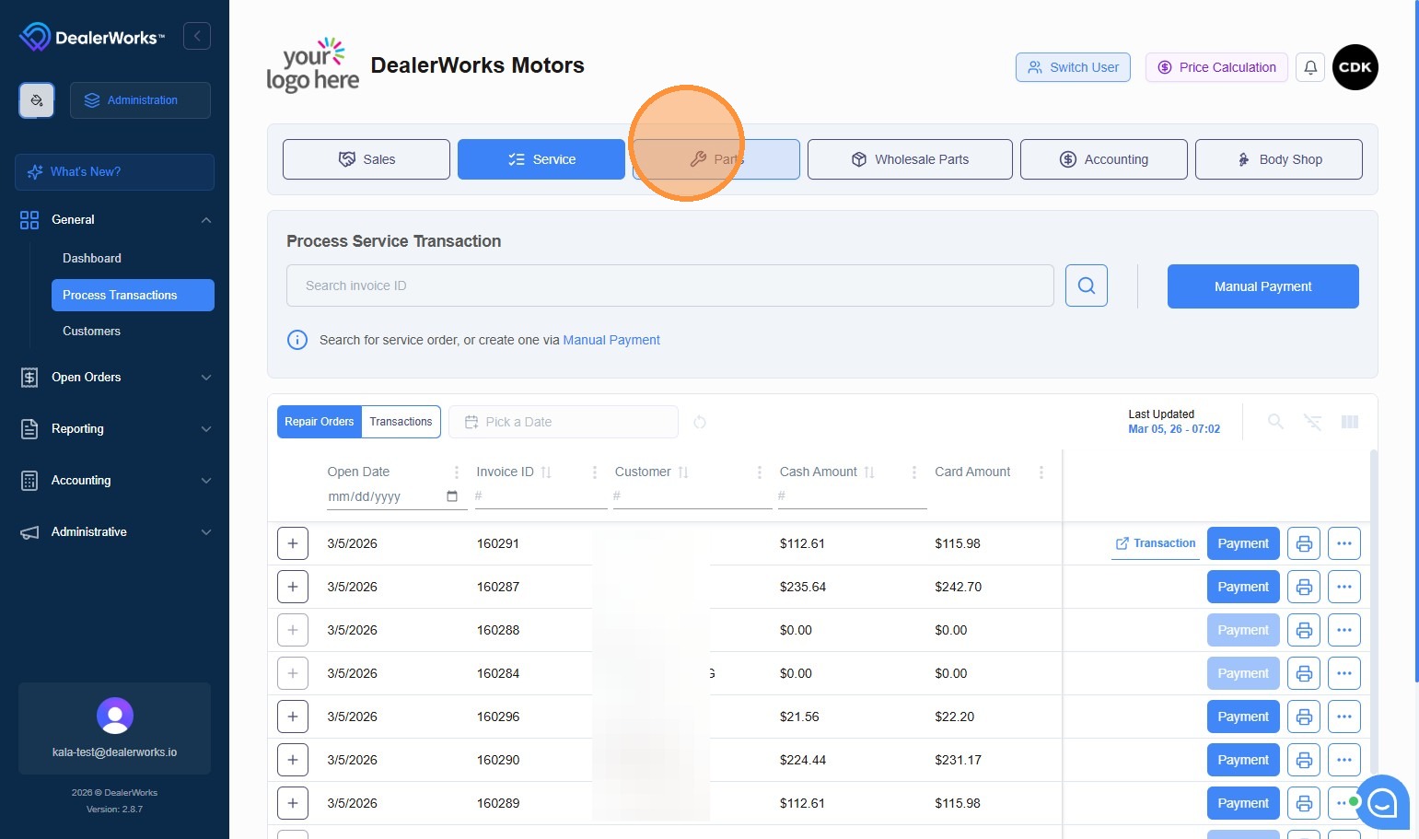Open the chat support bubble icon
This screenshot has height=839, width=1419.
1382,802
